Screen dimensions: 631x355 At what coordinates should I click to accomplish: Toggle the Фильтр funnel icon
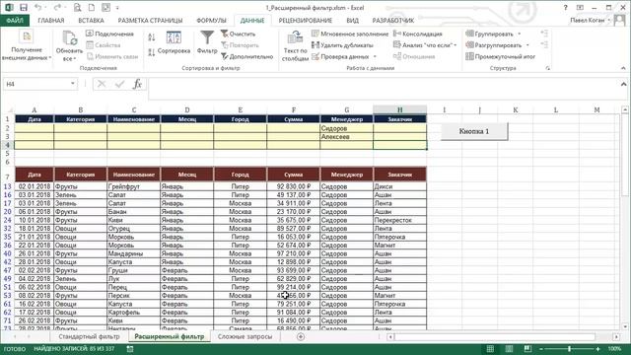click(207, 37)
